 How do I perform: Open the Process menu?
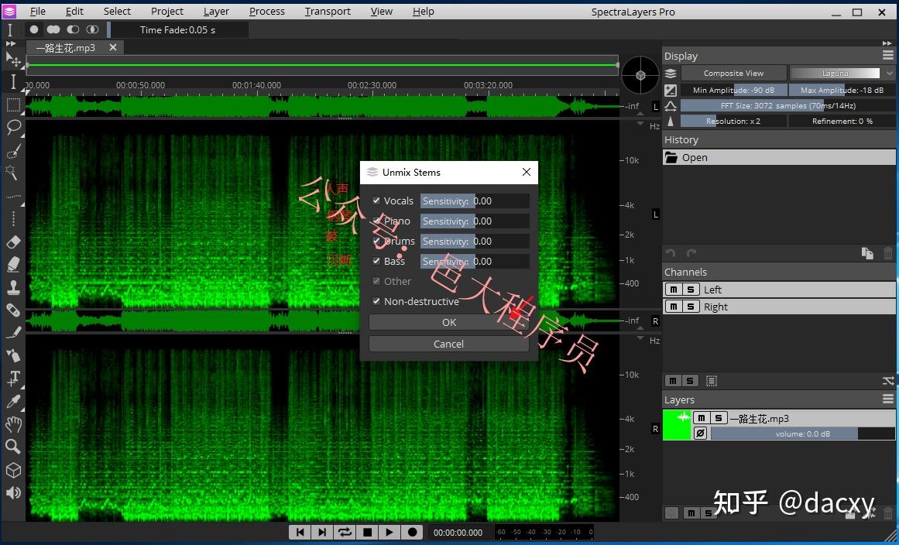click(266, 12)
